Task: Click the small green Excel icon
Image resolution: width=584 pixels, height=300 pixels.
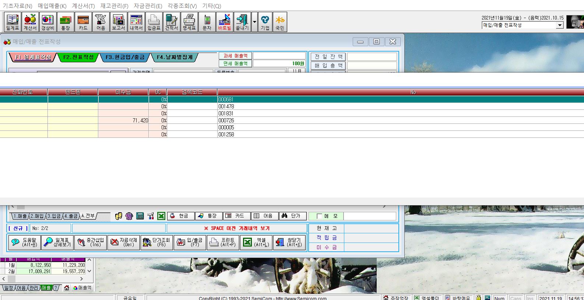Action: 161,216
